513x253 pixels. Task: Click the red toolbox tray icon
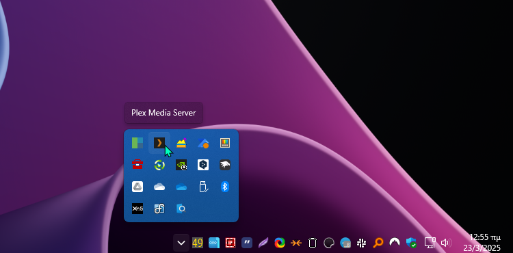(137, 165)
